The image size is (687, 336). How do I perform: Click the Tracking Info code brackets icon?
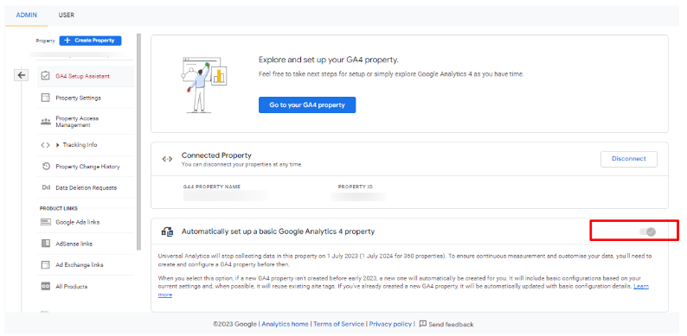click(45, 145)
